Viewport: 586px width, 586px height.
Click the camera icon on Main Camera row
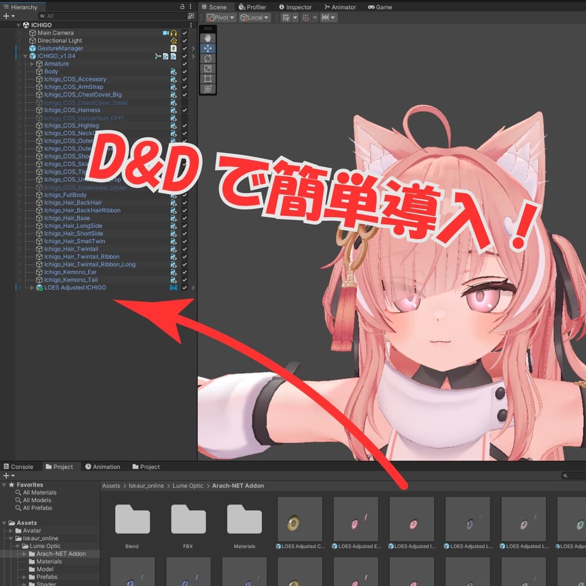point(165,33)
